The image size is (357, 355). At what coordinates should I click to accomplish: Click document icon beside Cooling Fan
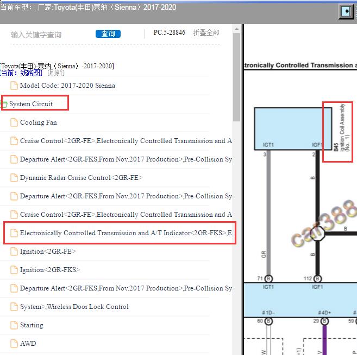click(14, 122)
